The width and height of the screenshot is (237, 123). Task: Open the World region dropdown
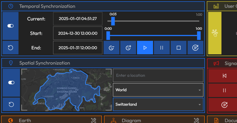[x=158, y=90]
